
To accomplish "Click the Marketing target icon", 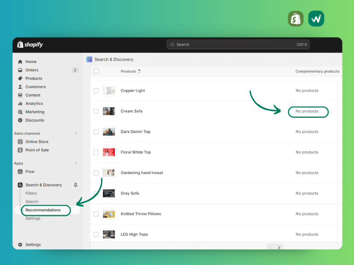I will [x=20, y=112].
